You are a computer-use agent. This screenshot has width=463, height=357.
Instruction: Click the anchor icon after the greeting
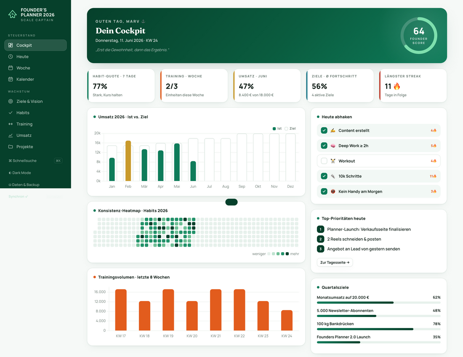click(144, 21)
